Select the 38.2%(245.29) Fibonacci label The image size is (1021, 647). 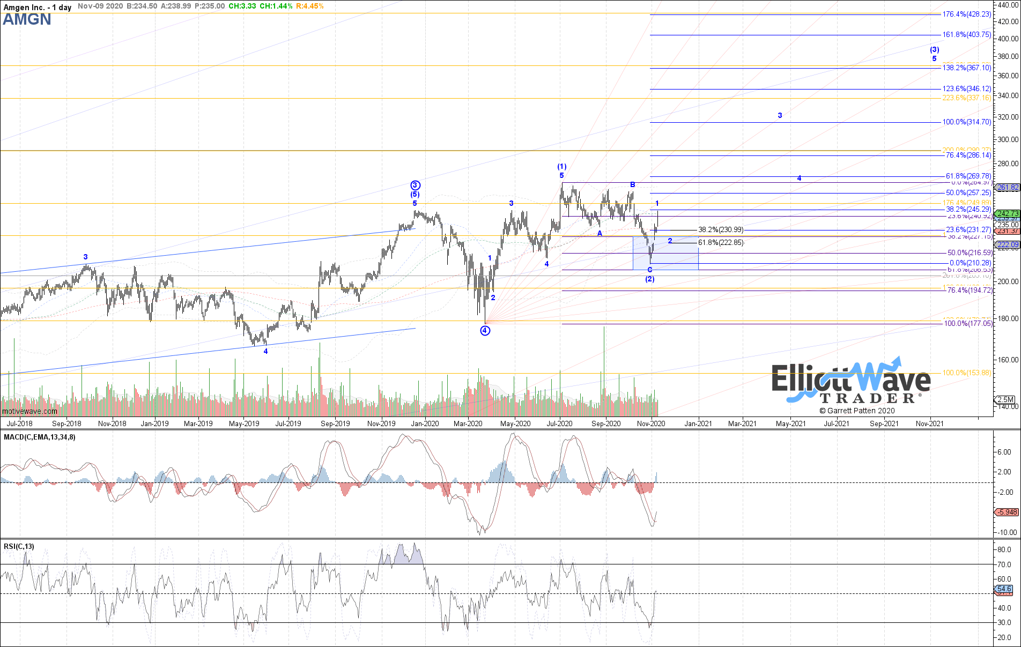968,210
